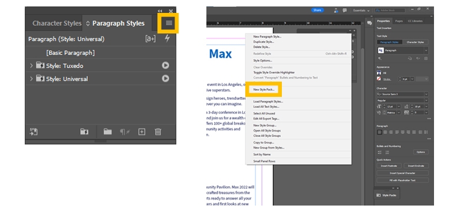Click the Quick Apply lightning bolt icon
Screen dimensions: 457x212
point(167,39)
